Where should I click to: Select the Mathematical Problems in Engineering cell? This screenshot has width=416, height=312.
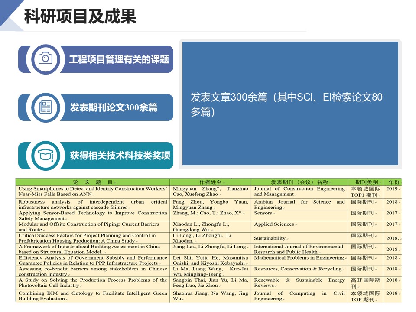[299, 258]
